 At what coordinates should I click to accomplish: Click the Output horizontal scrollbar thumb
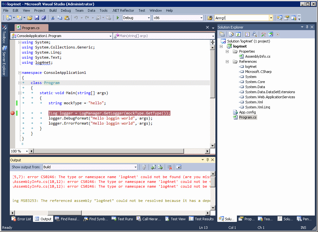tap(65, 213)
